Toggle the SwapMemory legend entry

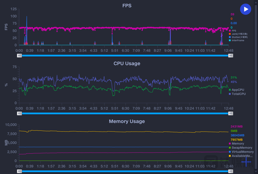[241, 148]
